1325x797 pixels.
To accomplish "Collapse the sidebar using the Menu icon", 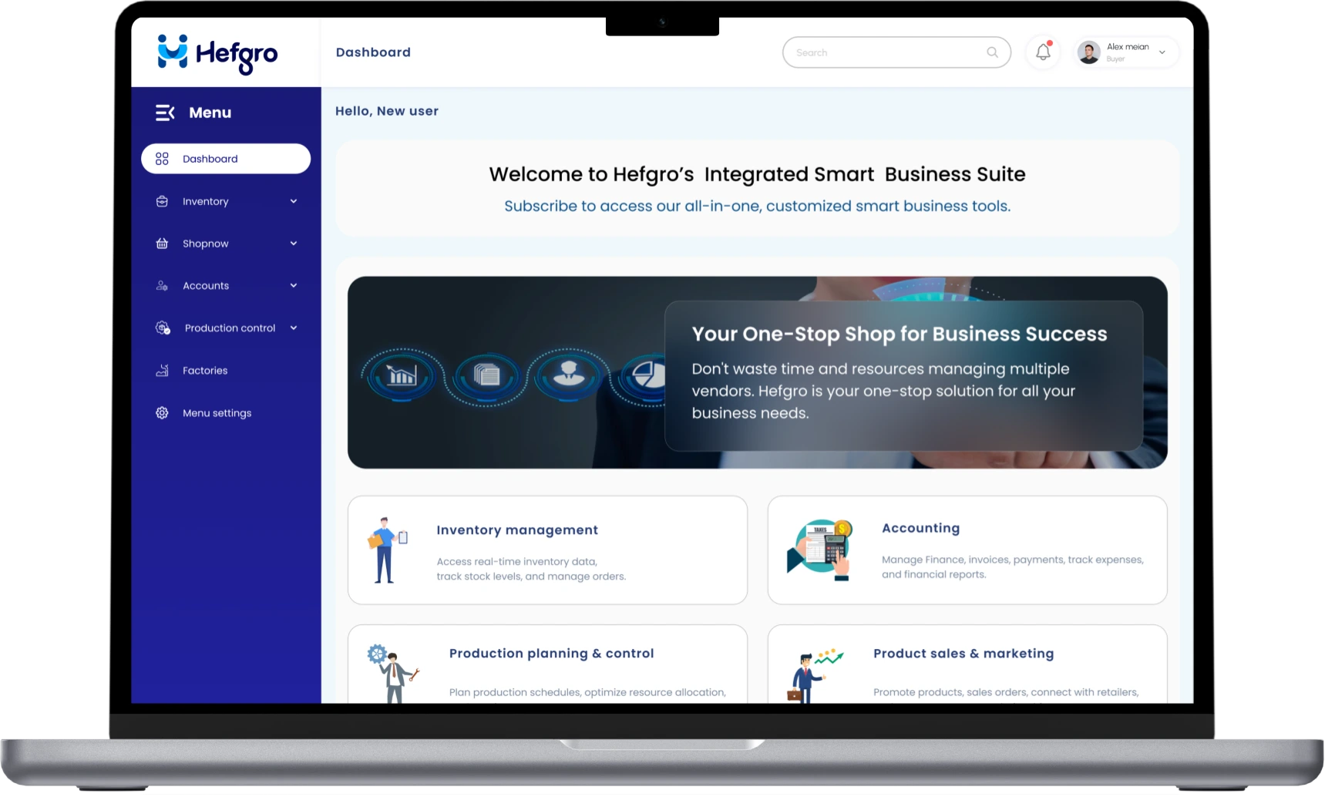I will [165, 113].
